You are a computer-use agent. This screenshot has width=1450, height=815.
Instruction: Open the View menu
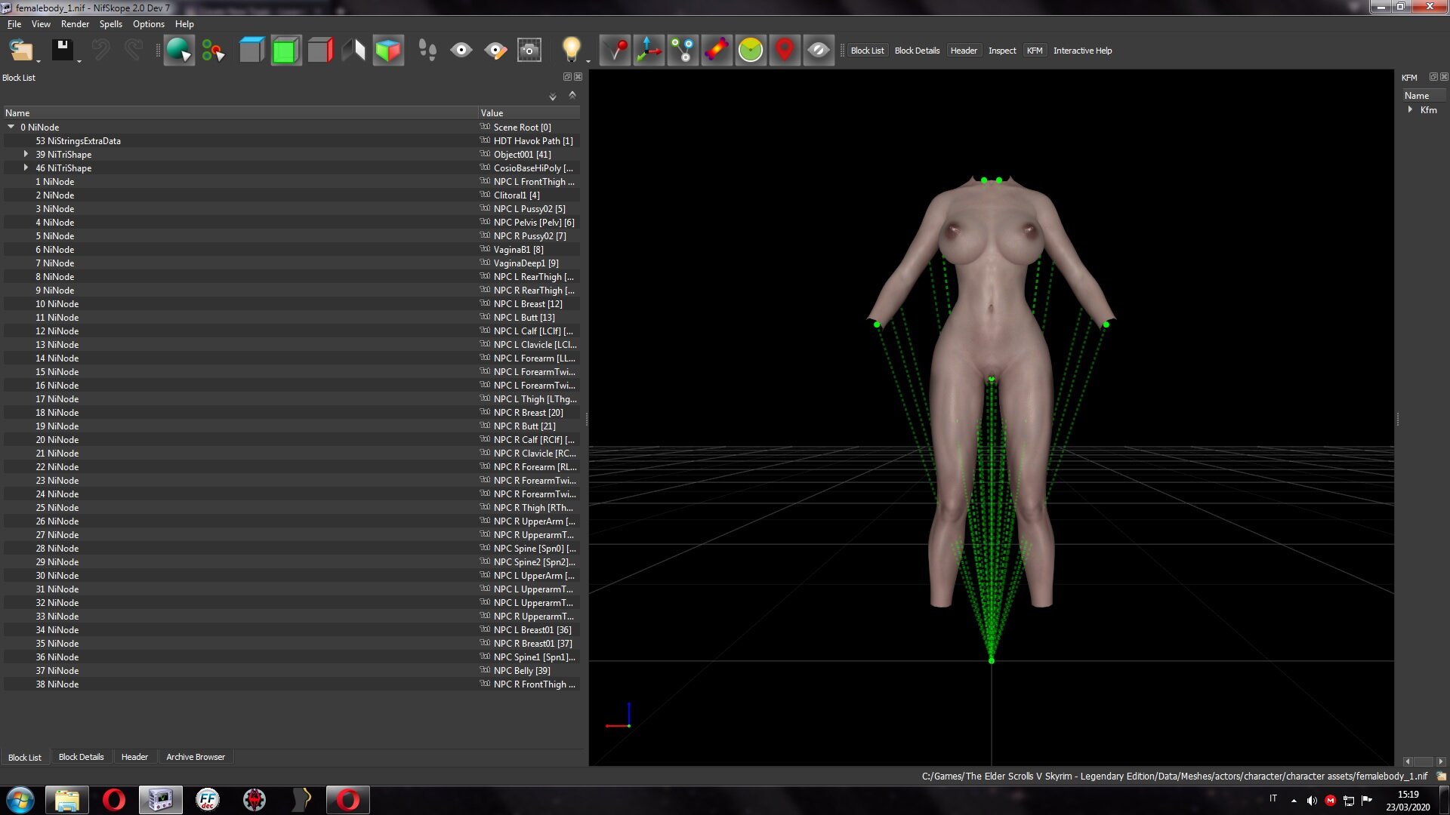point(41,24)
